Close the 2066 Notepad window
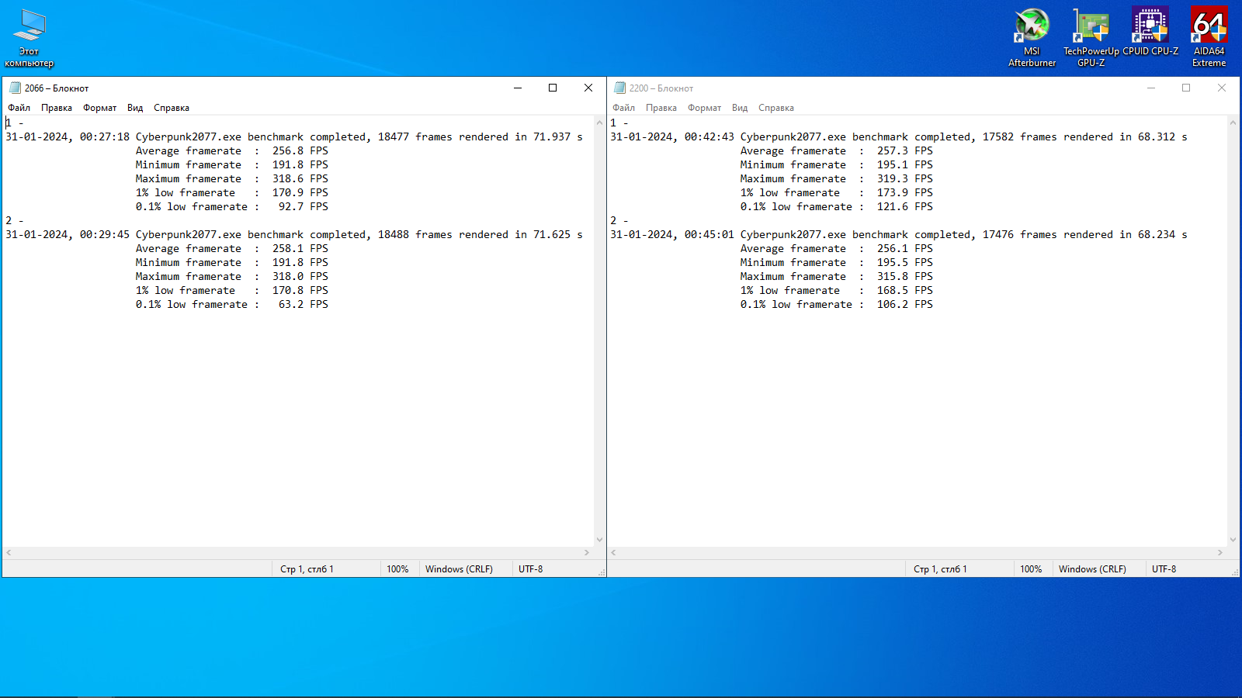The image size is (1242, 698). point(588,88)
